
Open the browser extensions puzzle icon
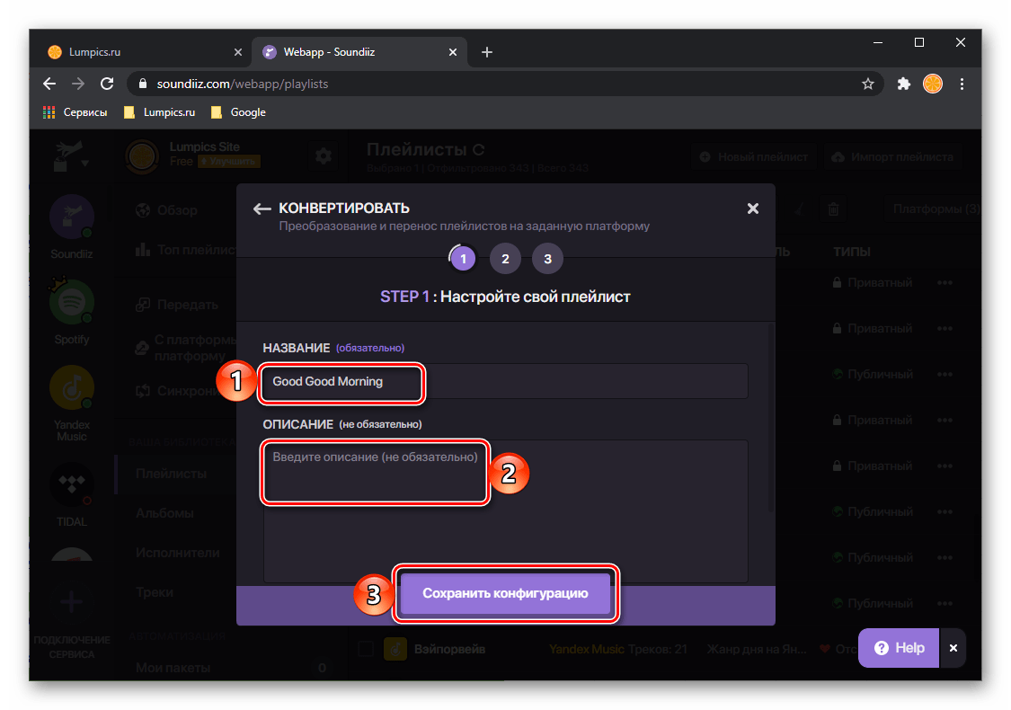point(904,84)
